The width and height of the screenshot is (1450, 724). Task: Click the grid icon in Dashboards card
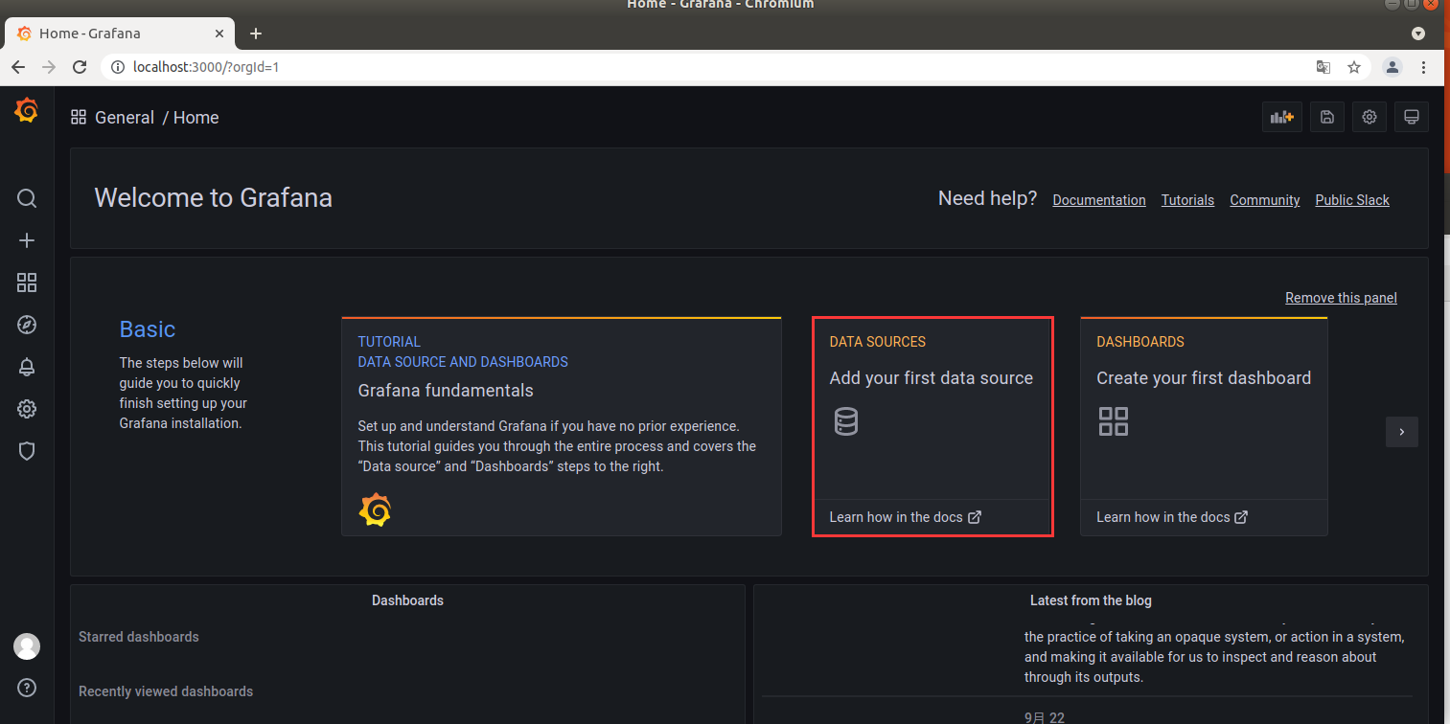(1114, 421)
